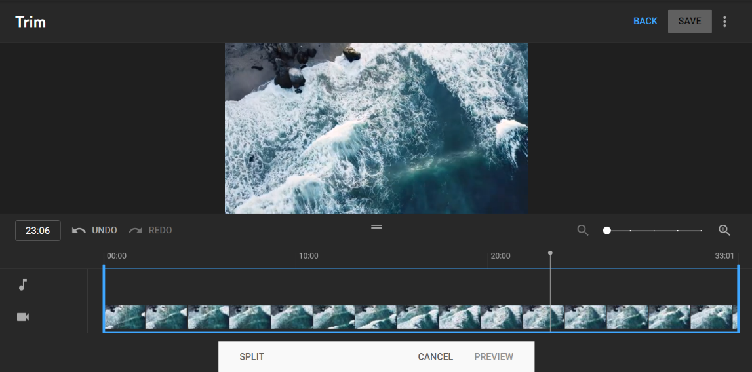This screenshot has height=372, width=752.
Task: Click the right blue trim handle
Action: point(738,298)
